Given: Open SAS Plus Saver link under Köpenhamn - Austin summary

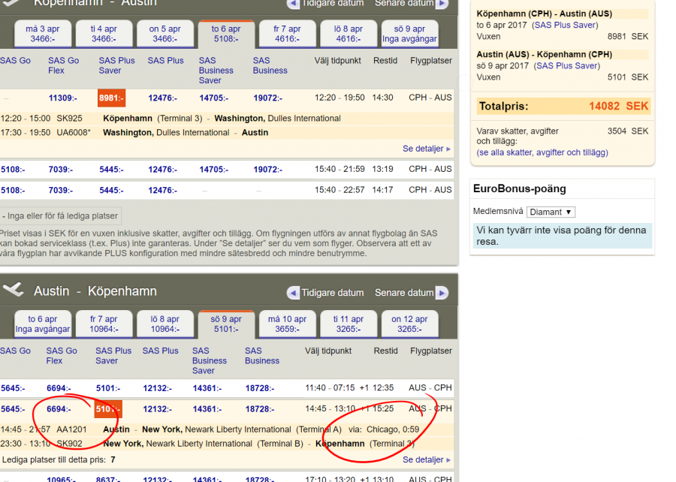Looking at the screenshot, I should [565, 26].
